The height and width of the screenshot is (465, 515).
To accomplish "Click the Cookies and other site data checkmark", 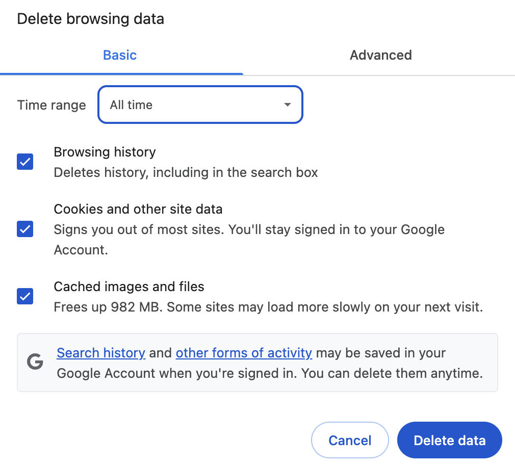I will tap(24, 229).
